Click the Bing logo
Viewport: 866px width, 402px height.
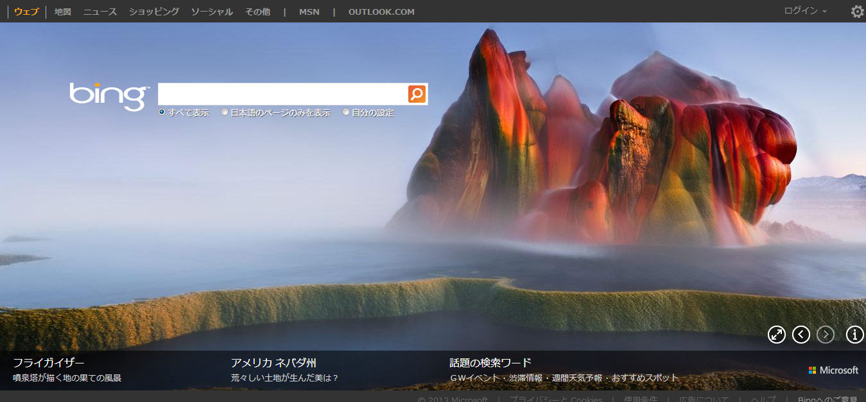click(x=109, y=96)
